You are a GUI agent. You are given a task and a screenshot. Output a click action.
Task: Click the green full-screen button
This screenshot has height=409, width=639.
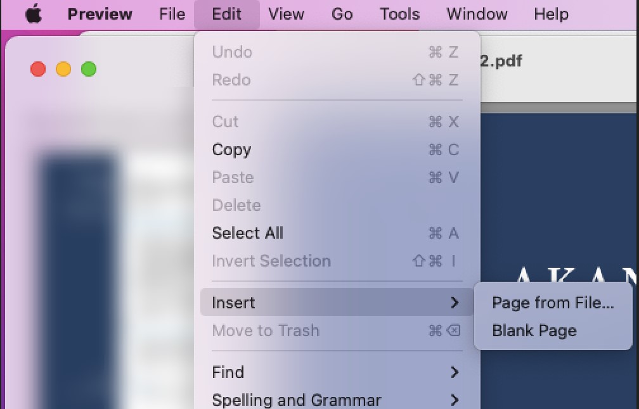(89, 69)
